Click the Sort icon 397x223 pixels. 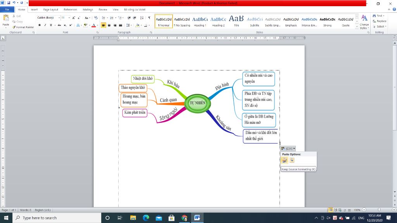(x=142, y=18)
